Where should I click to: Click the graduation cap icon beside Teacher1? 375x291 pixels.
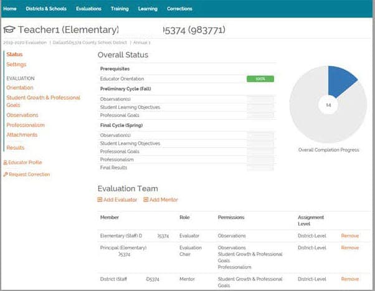click(9, 30)
